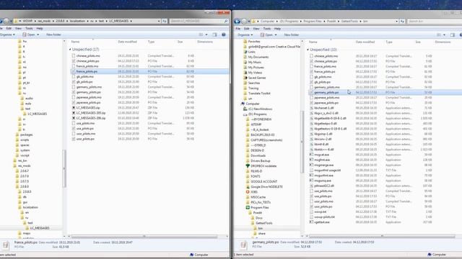Click change view icon in LC_MESSAGES window
Image resolution: width=462 pixels, height=259 pixels.
(x=201, y=35)
